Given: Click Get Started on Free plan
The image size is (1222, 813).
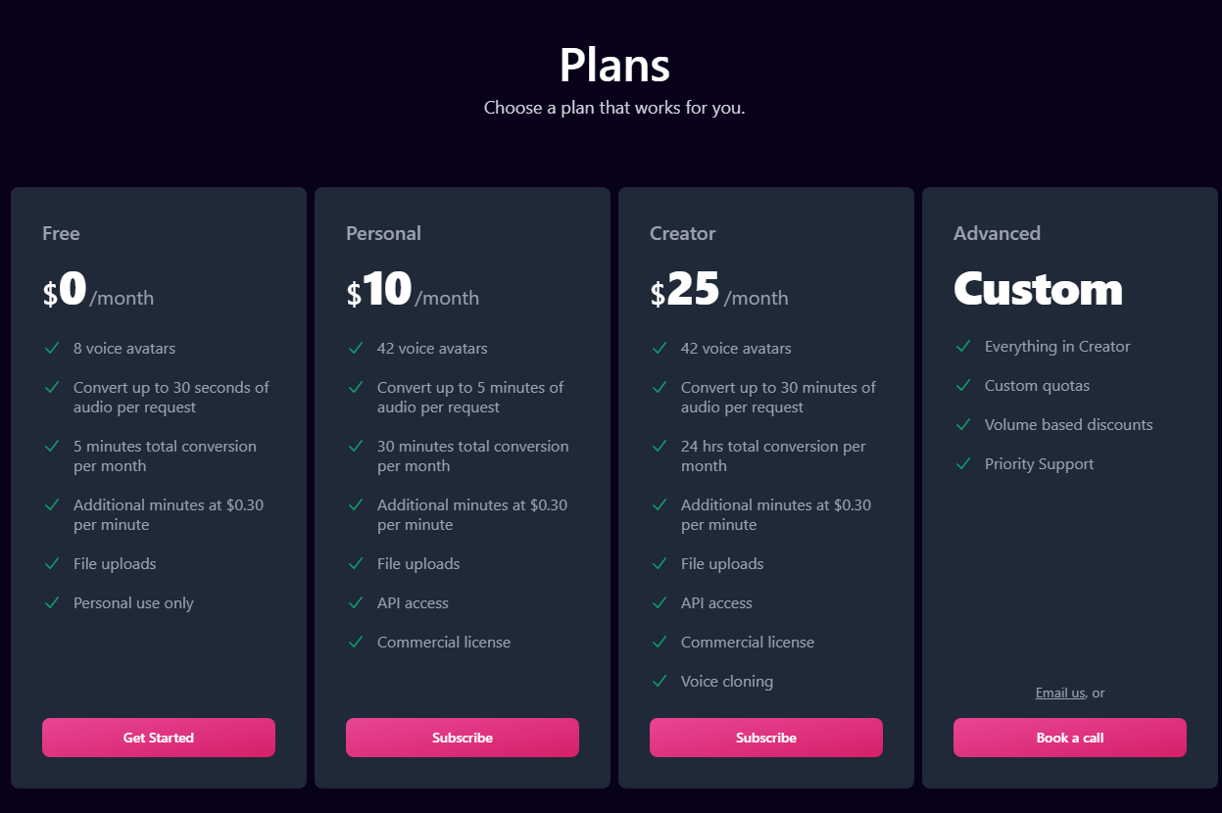Looking at the screenshot, I should [x=159, y=738].
